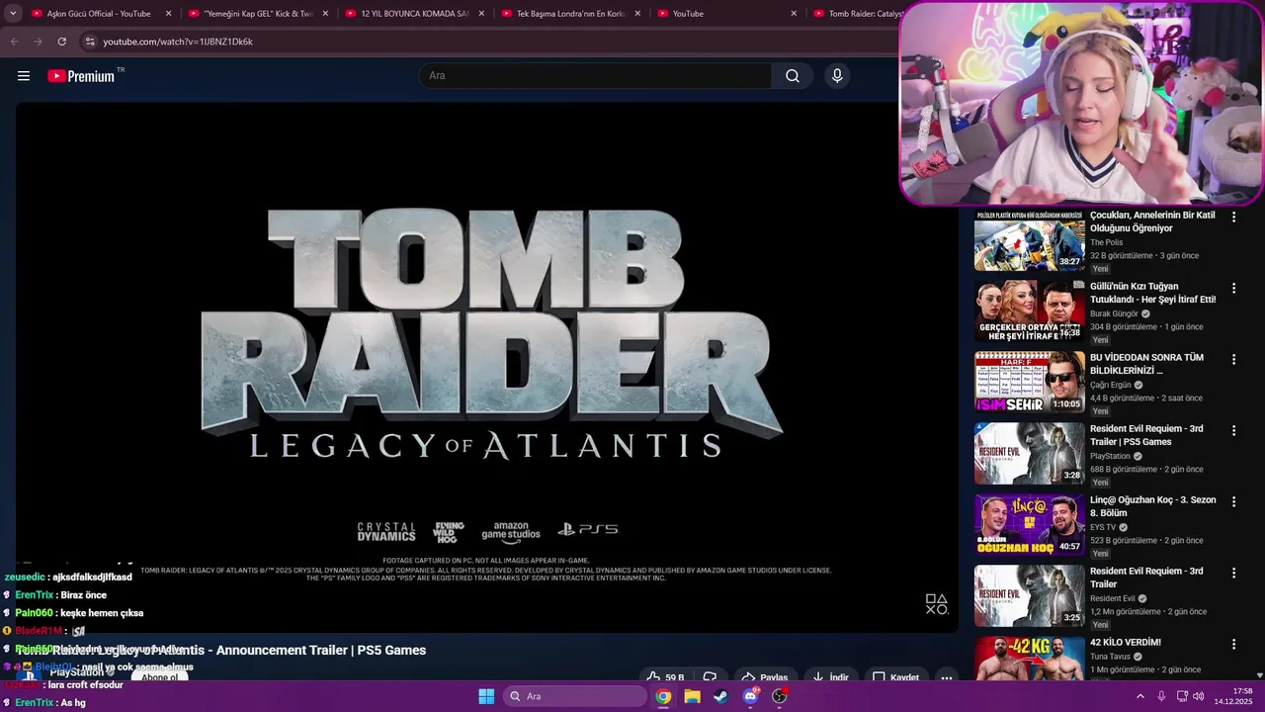
Task: Open options menu for 42 KİLO VERDİM video
Action: pos(1233,645)
